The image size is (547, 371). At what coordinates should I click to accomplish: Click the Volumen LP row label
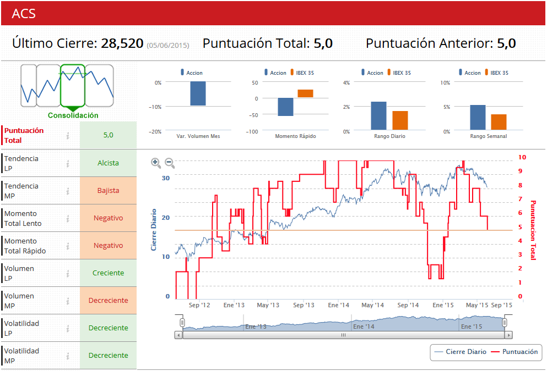pos(19,274)
